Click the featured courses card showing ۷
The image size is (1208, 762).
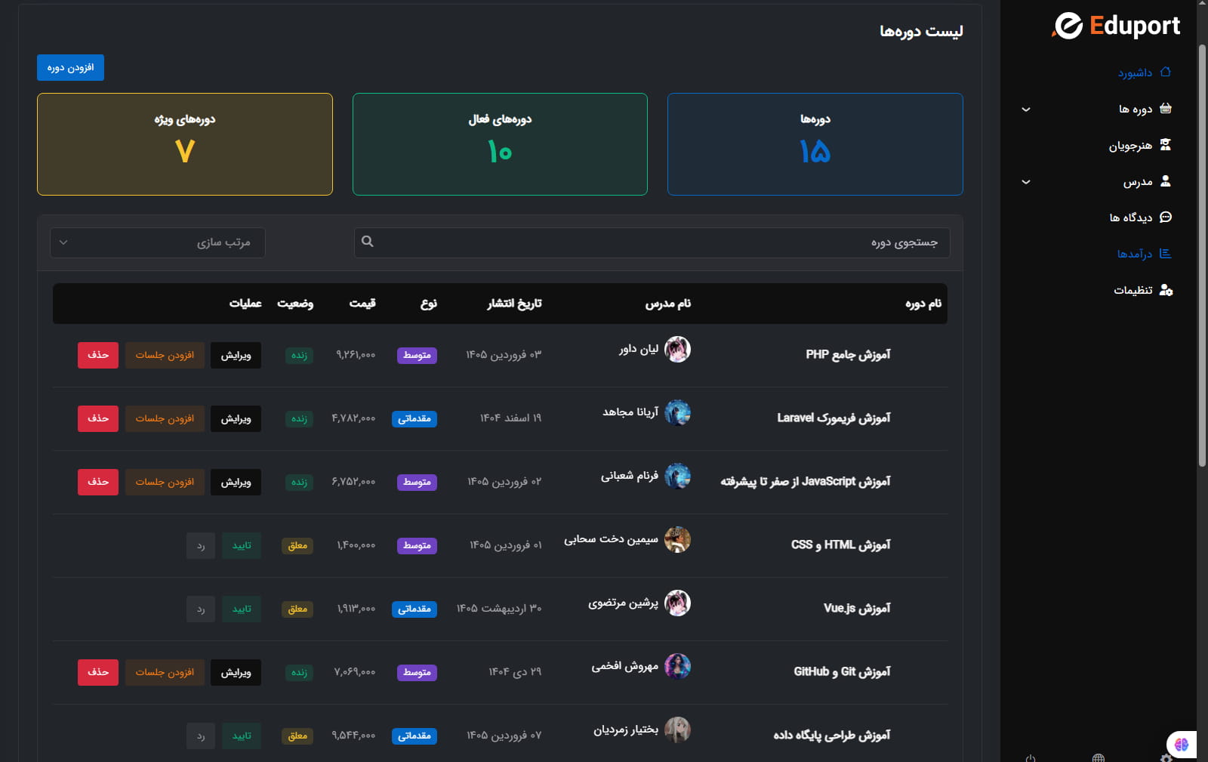pos(185,144)
